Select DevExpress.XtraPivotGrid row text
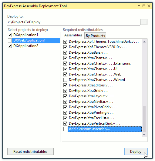155x161 pixels. pos(93,107)
